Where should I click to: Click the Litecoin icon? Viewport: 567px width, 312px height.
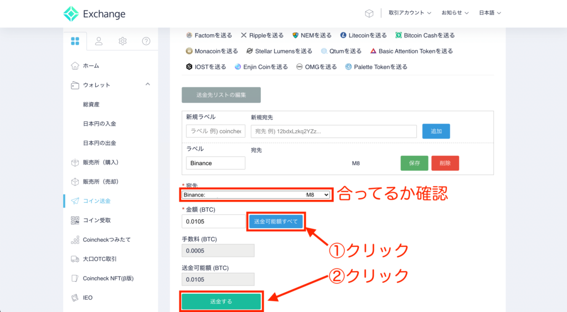click(x=343, y=35)
